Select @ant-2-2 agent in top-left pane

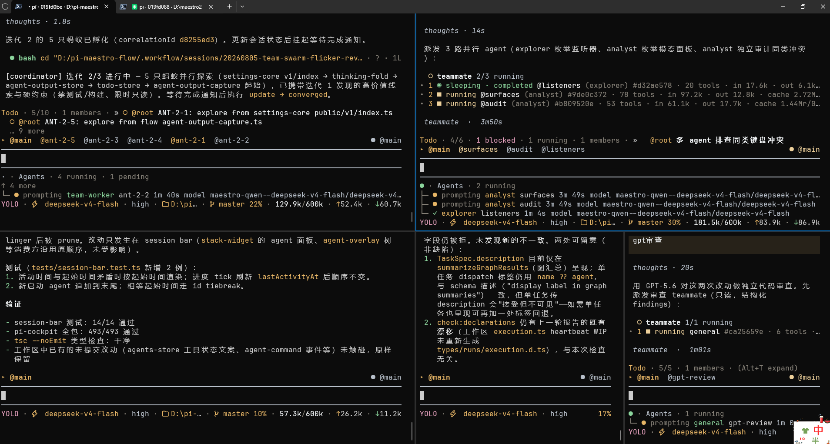coord(231,140)
